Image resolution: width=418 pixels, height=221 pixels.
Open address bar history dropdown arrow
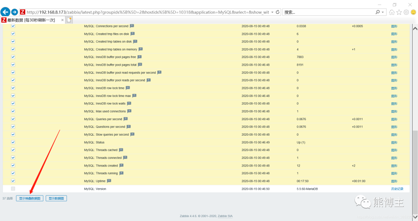point(272,12)
